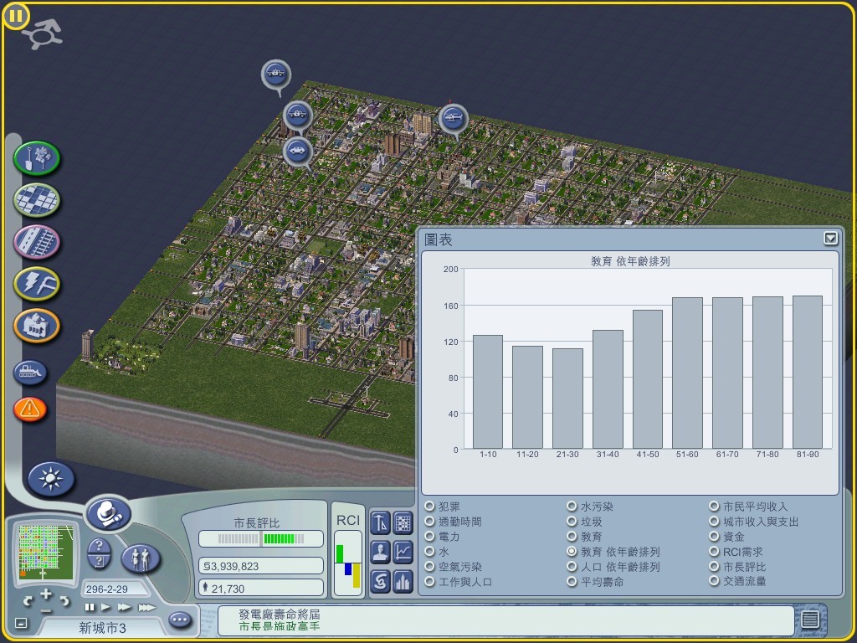Open the landscaping and tree planting tools
The image size is (857, 643).
37,158
